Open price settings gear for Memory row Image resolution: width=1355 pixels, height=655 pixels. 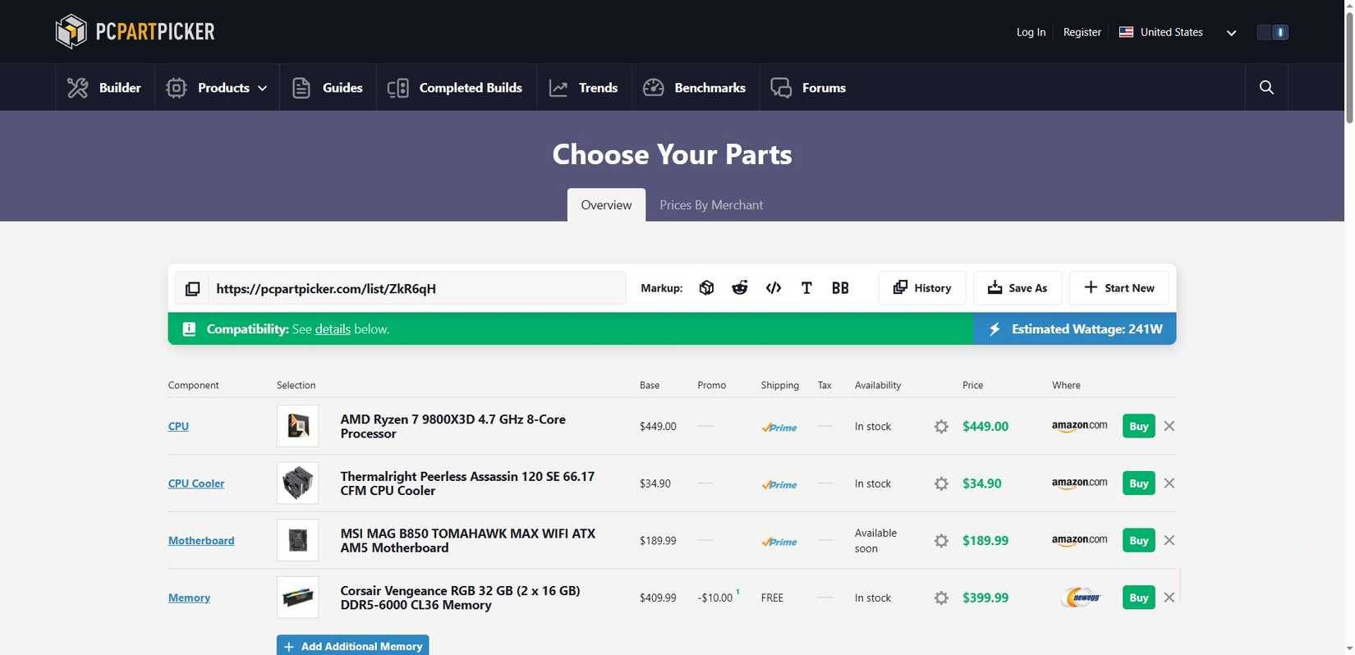click(941, 598)
